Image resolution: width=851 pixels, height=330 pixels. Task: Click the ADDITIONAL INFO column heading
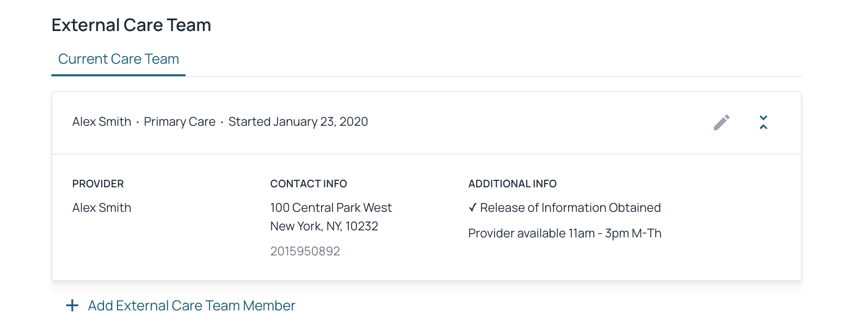[x=513, y=184]
